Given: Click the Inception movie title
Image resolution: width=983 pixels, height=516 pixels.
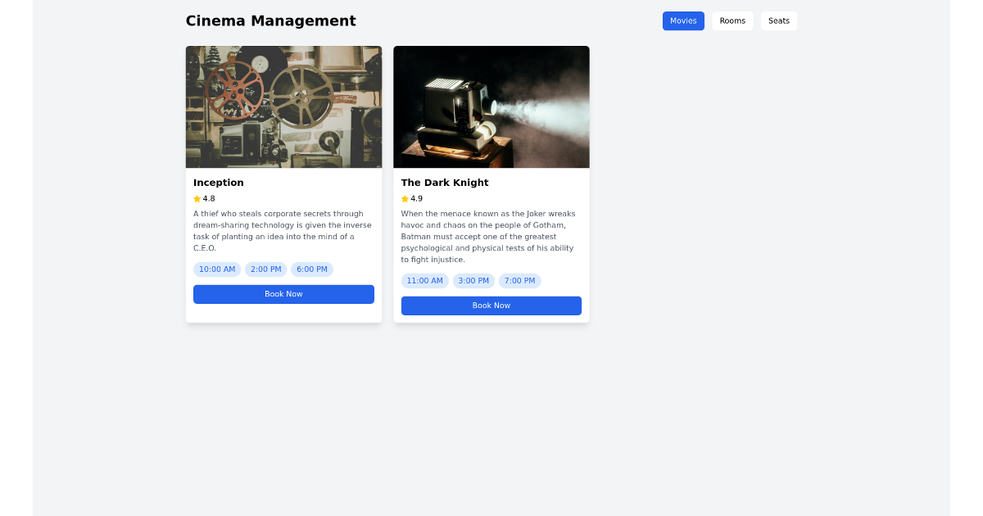Looking at the screenshot, I should [x=218, y=182].
